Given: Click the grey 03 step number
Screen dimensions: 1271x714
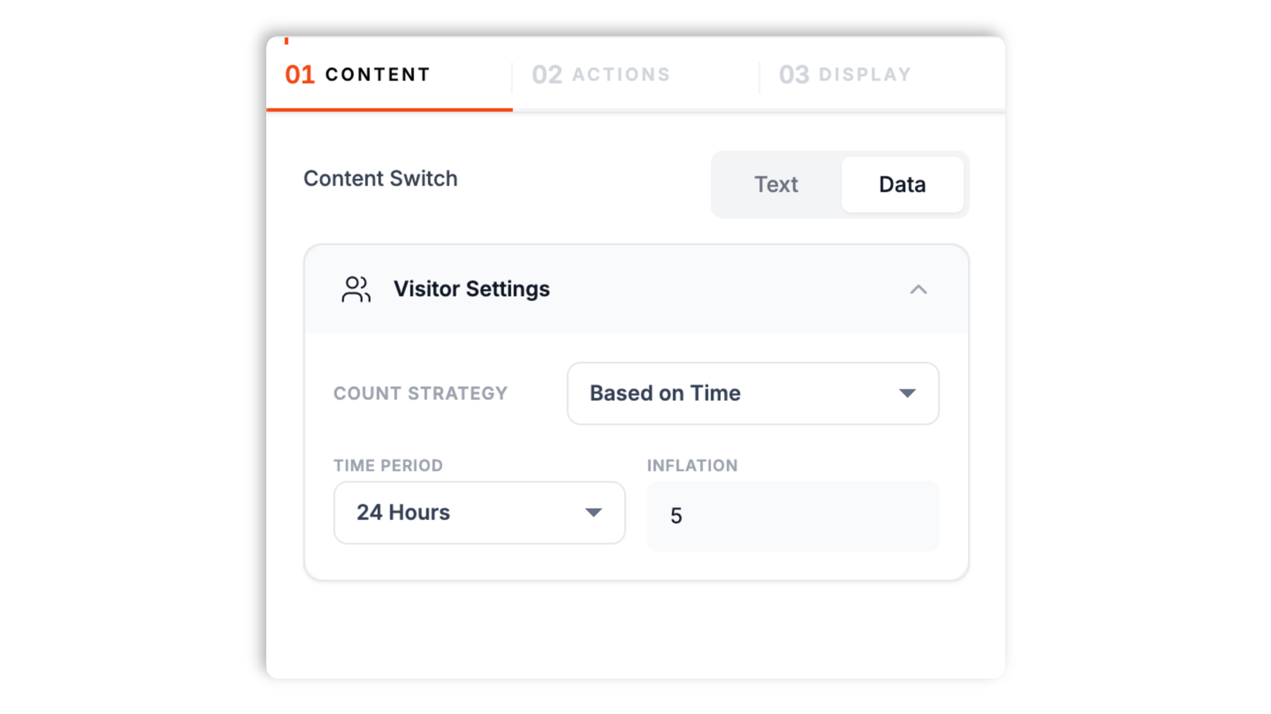Looking at the screenshot, I should coord(794,75).
